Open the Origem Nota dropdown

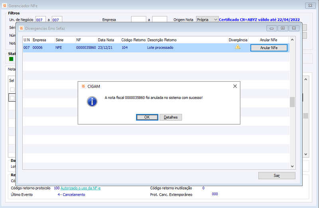tap(215, 20)
